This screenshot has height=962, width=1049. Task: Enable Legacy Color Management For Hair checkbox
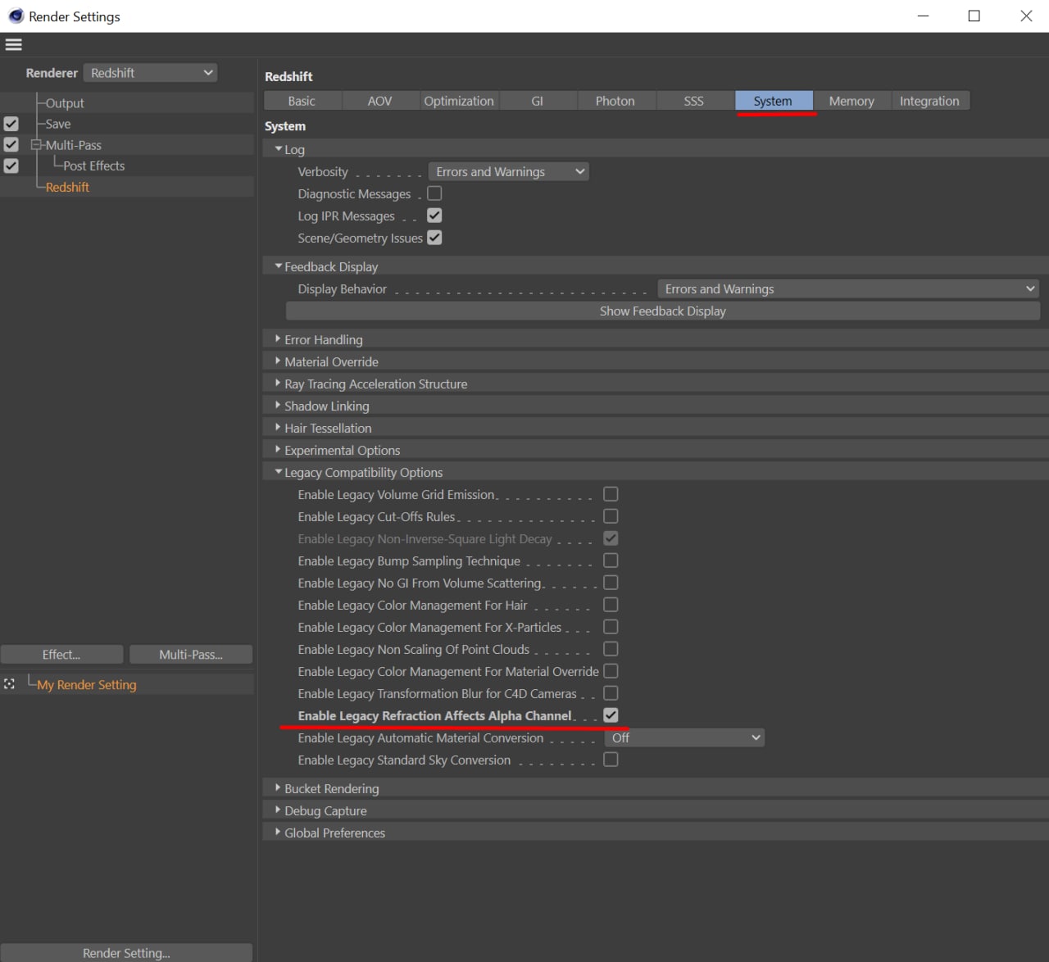point(611,605)
